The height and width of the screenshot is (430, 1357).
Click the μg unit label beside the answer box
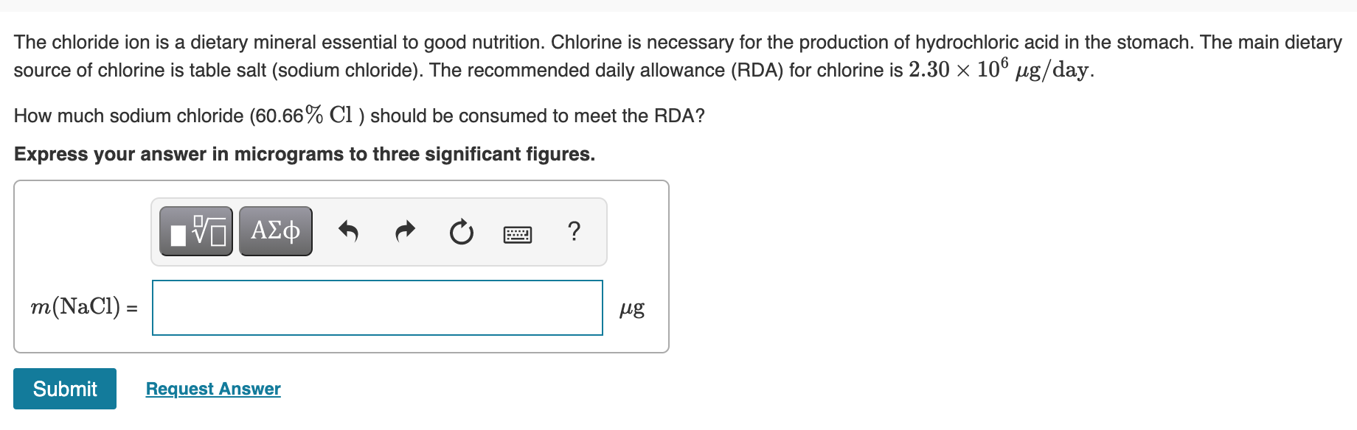[631, 309]
